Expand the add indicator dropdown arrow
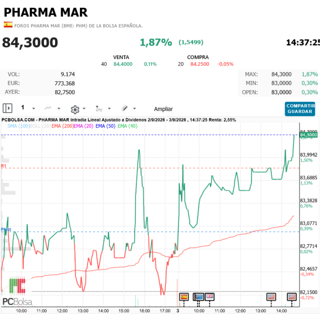The image size is (320, 314). coord(109,108)
